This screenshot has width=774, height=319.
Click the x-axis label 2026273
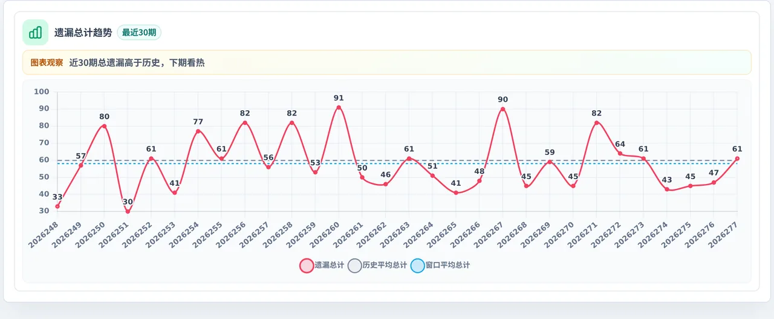pyautogui.click(x=629, y=234)
